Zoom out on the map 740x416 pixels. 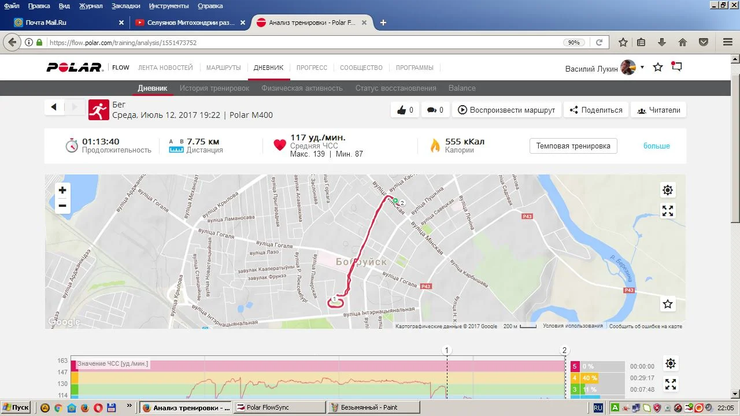(x=62, y=206)
